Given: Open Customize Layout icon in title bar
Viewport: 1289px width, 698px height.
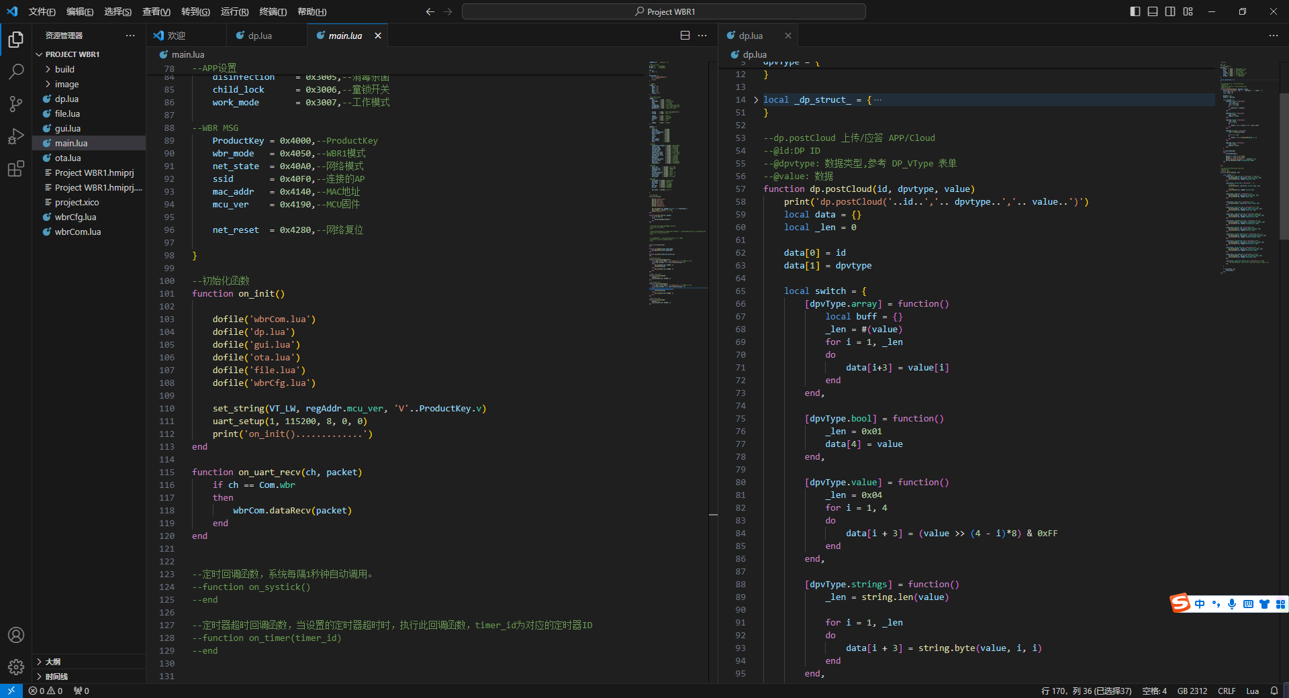Looking at the screenshot, I should pos(1188,11).
